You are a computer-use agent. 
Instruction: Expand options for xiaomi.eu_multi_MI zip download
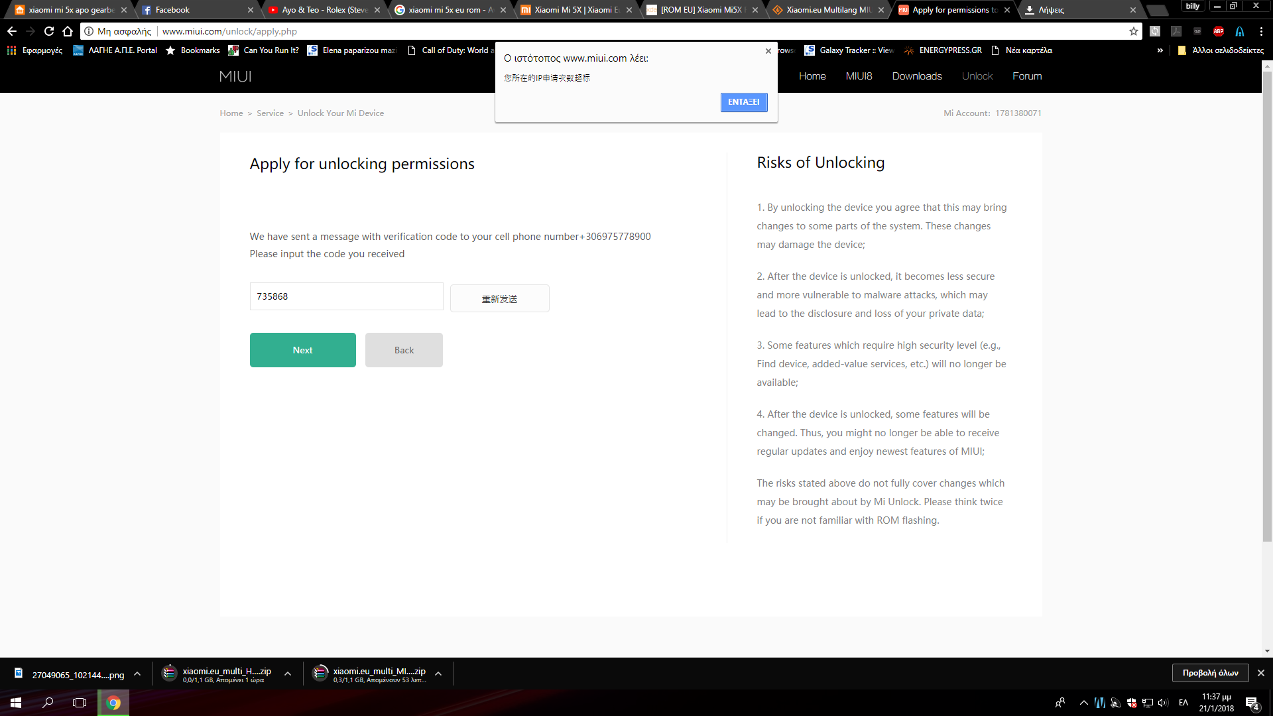(x=438, y=674)
